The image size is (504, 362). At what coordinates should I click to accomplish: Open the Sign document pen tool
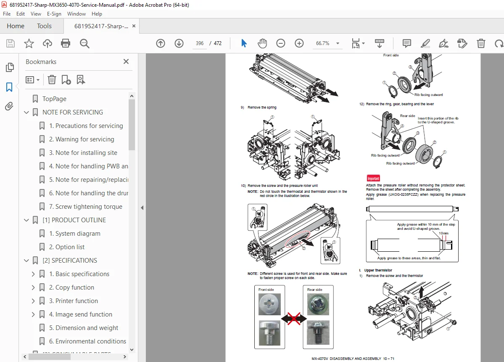[x=443, y=43]
